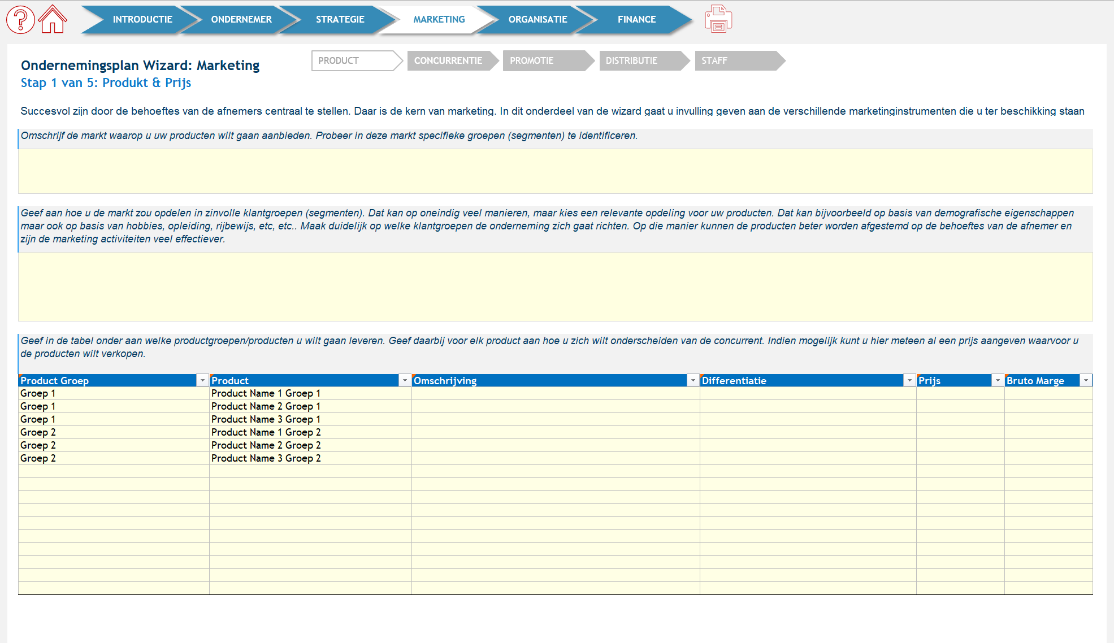The image size is (1114, 643).
Task: Select the MARKETING tab
Action: (439, 19)
